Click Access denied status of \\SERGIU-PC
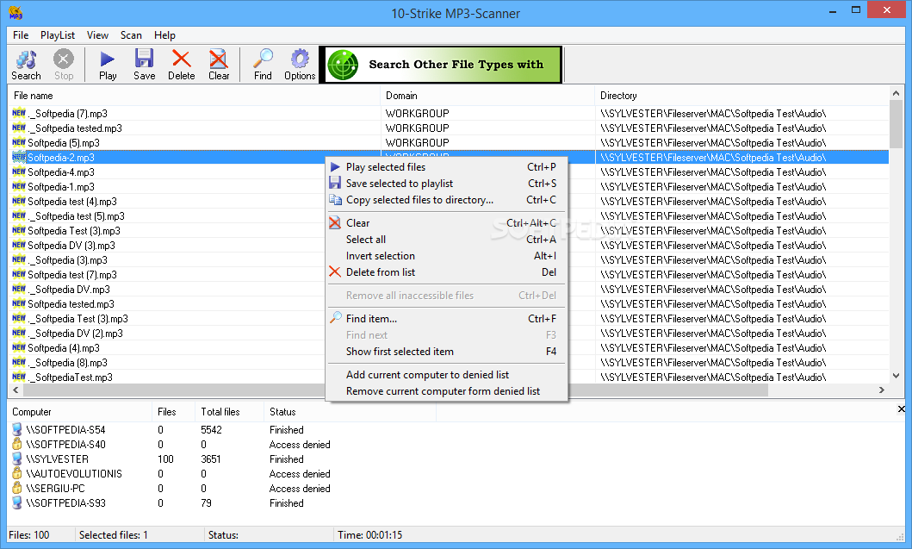Screen dimensions: 912x549 tap(300, 489)
